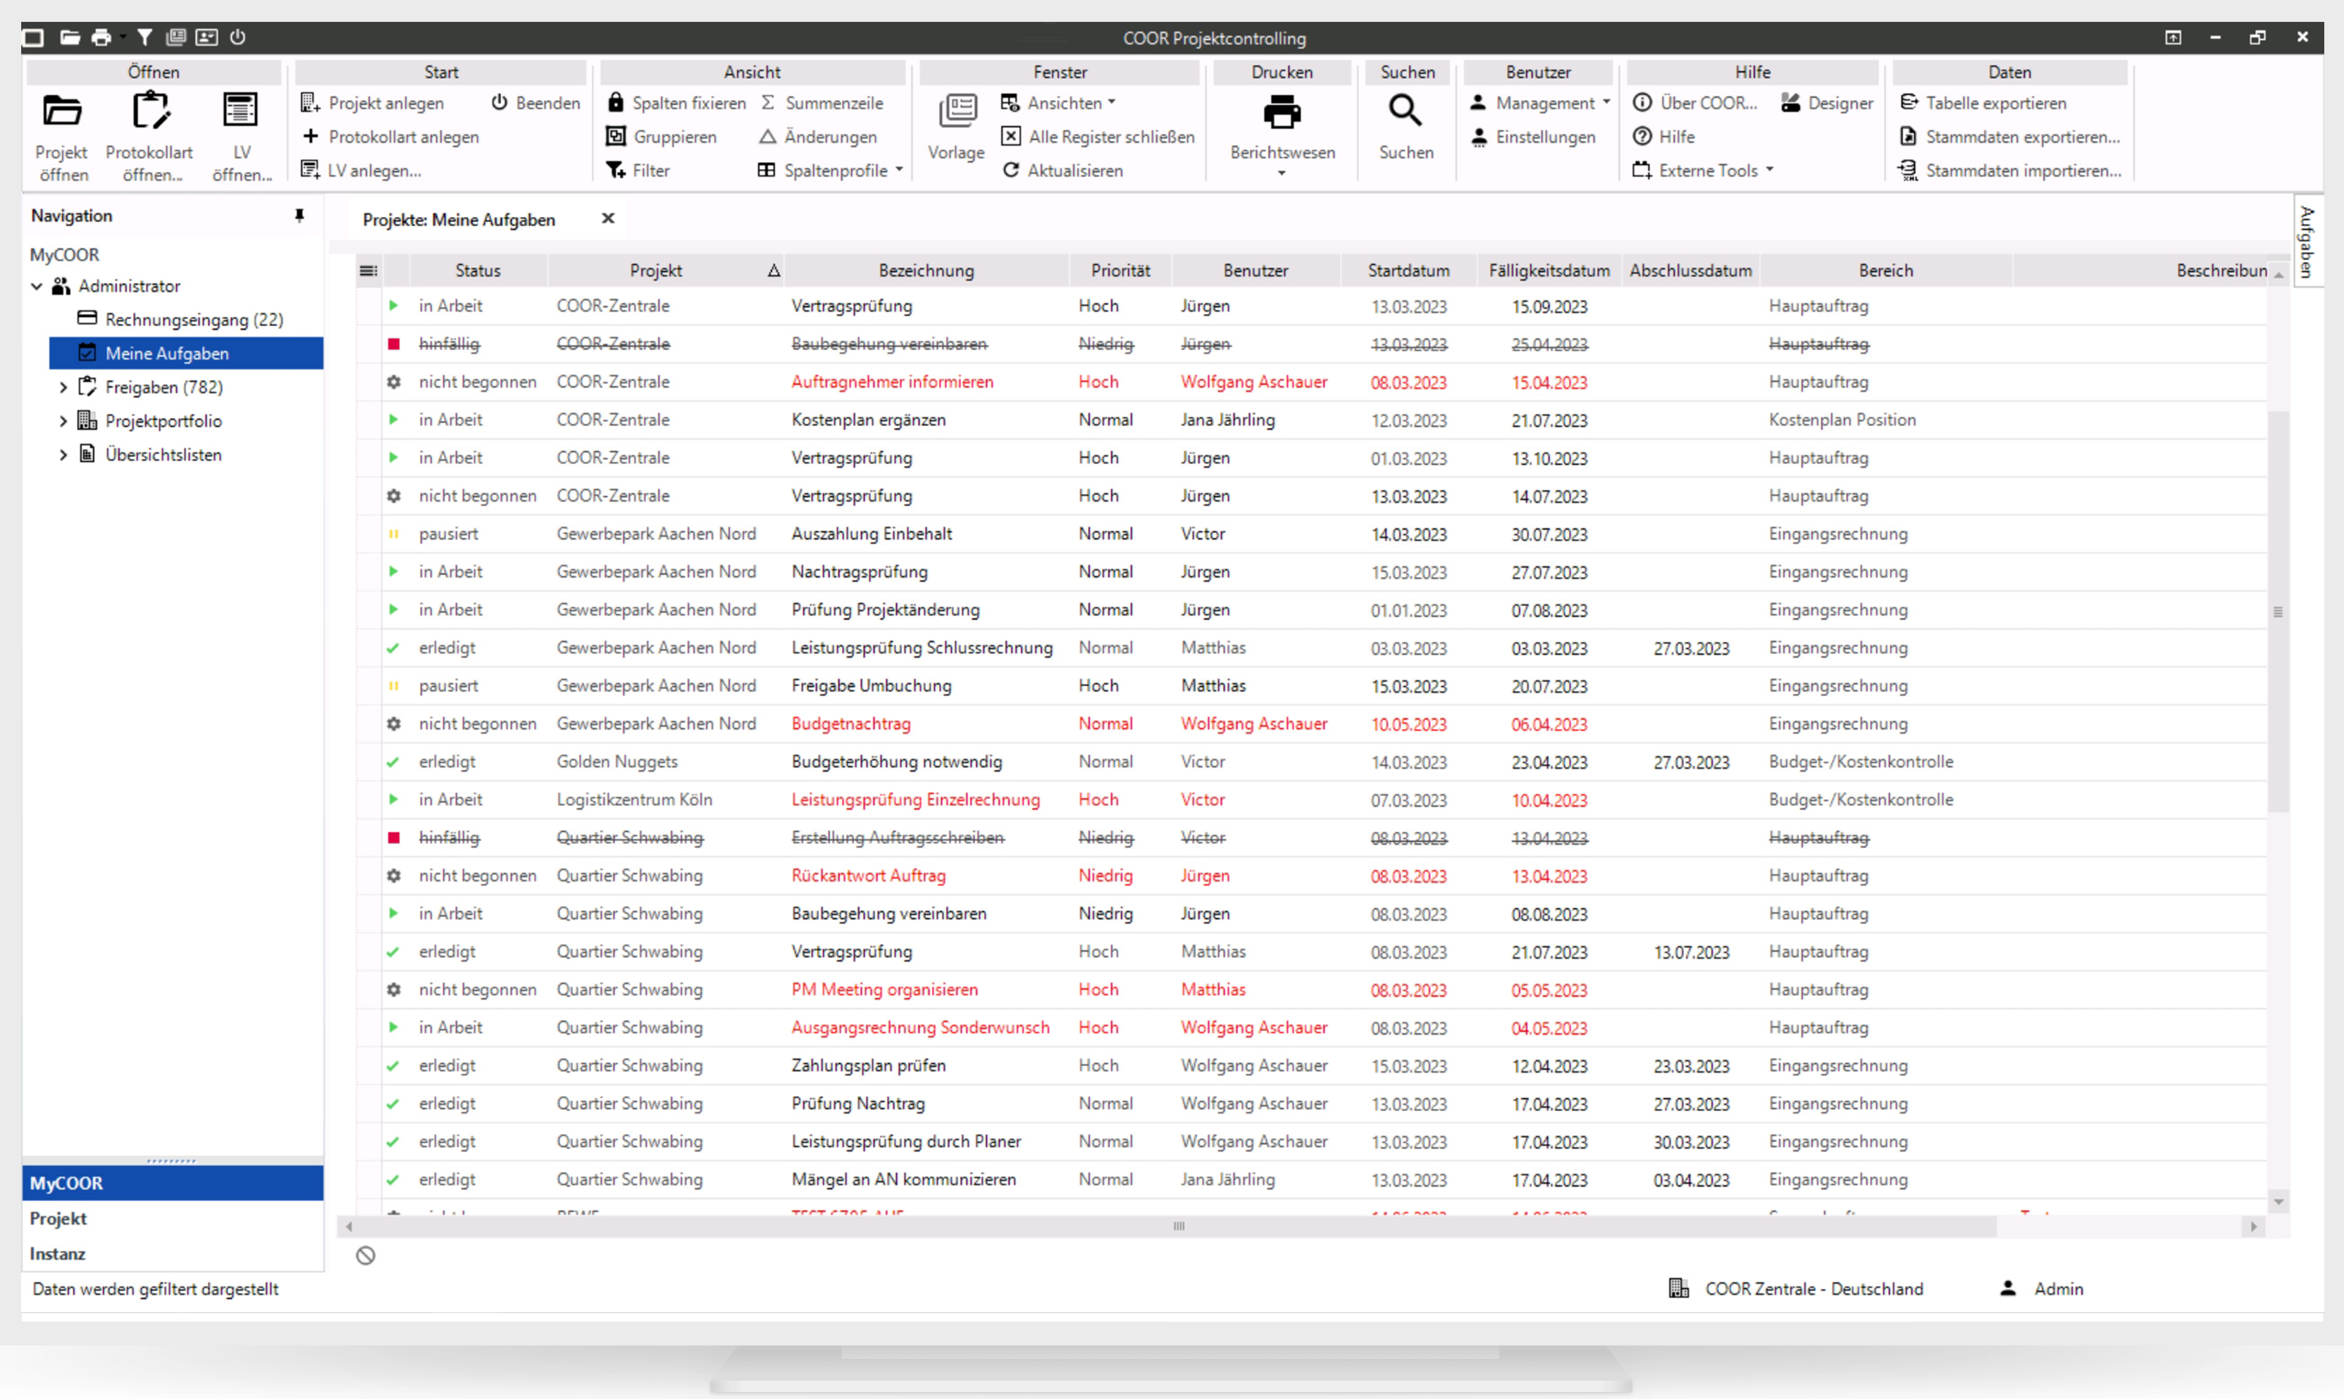Viewport: 2344px width, 1399px height.
Task: Sort by the Projekt column header
Action: pyautogui.click(x=666, y=271)
